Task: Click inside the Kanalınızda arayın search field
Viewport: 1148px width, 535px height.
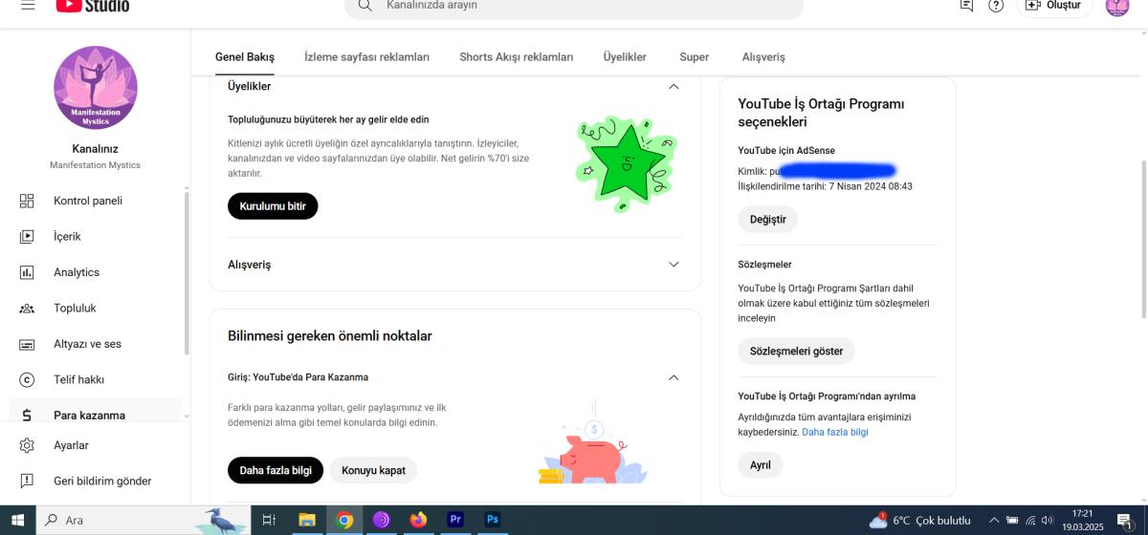Action: pos(574,6)
